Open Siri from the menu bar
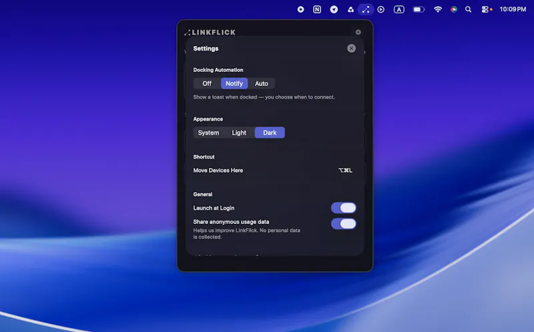This screenshot has width=534, height=332. [x=454, y=9]
